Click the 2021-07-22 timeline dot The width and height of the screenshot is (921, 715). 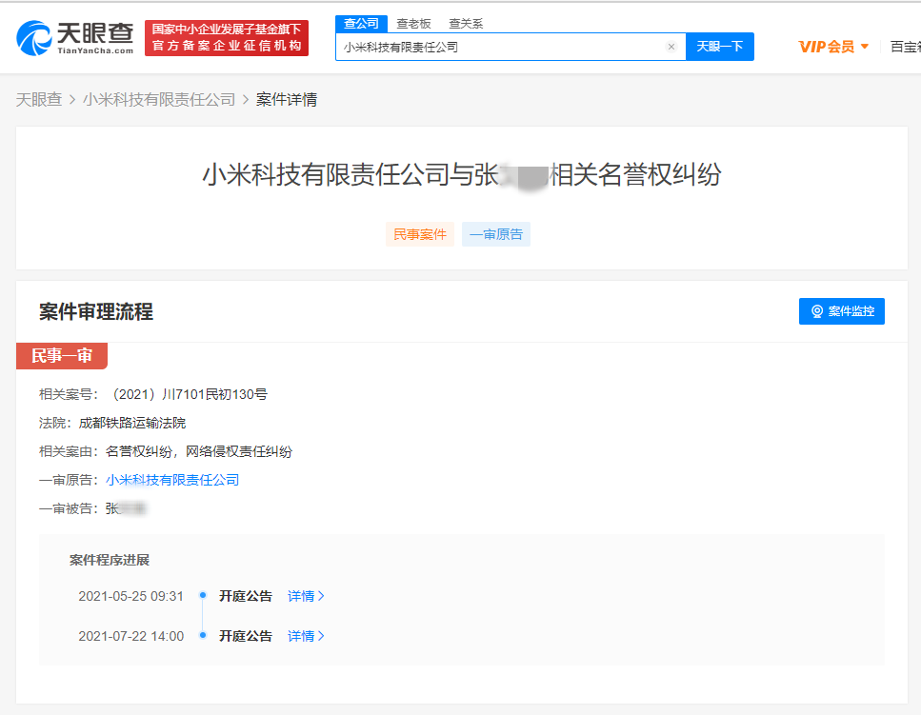[203, 636]
